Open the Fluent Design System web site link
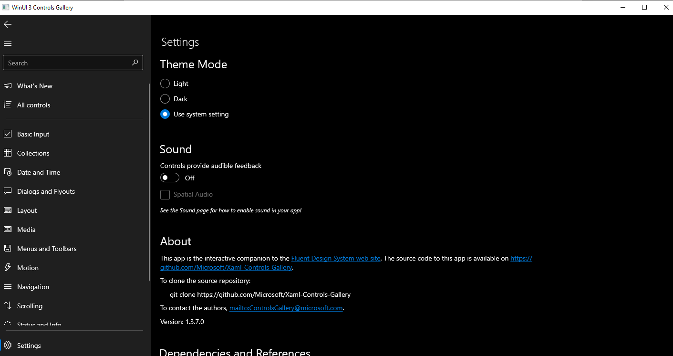The height and width of the screenshot is (356, 673). click(x=335, y=258)
